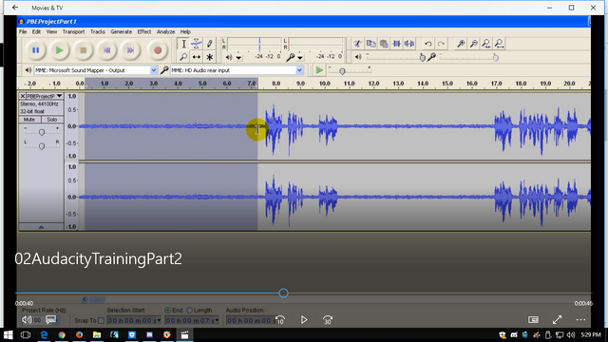This screenshot has height=342, width=608.
Task: Open the Help menu
Action: [x=185, y=31]
